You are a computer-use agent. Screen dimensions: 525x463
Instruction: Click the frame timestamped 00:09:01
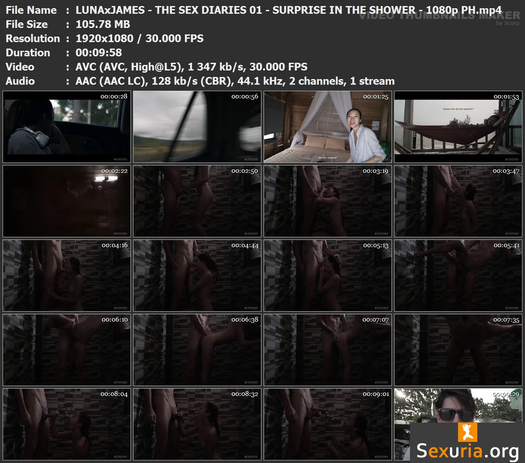coord(328,424)
